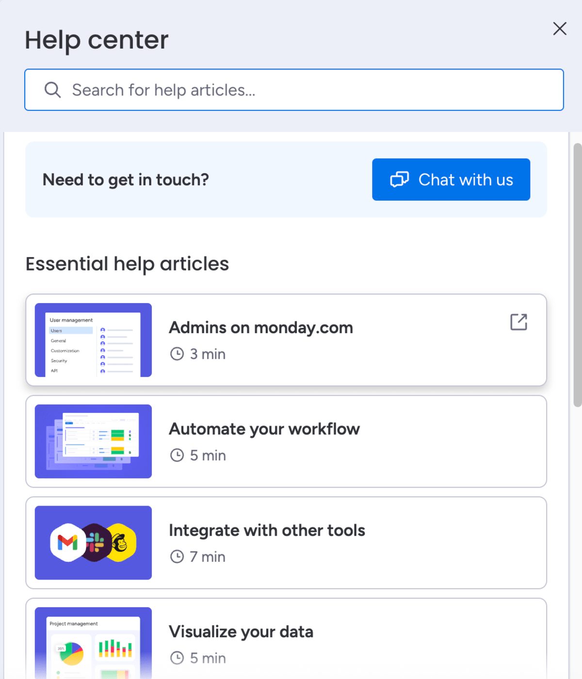Click the Gmail icon in Integrate thumbnail
This screenshot has width=582, height=679.
coord(67,543)
